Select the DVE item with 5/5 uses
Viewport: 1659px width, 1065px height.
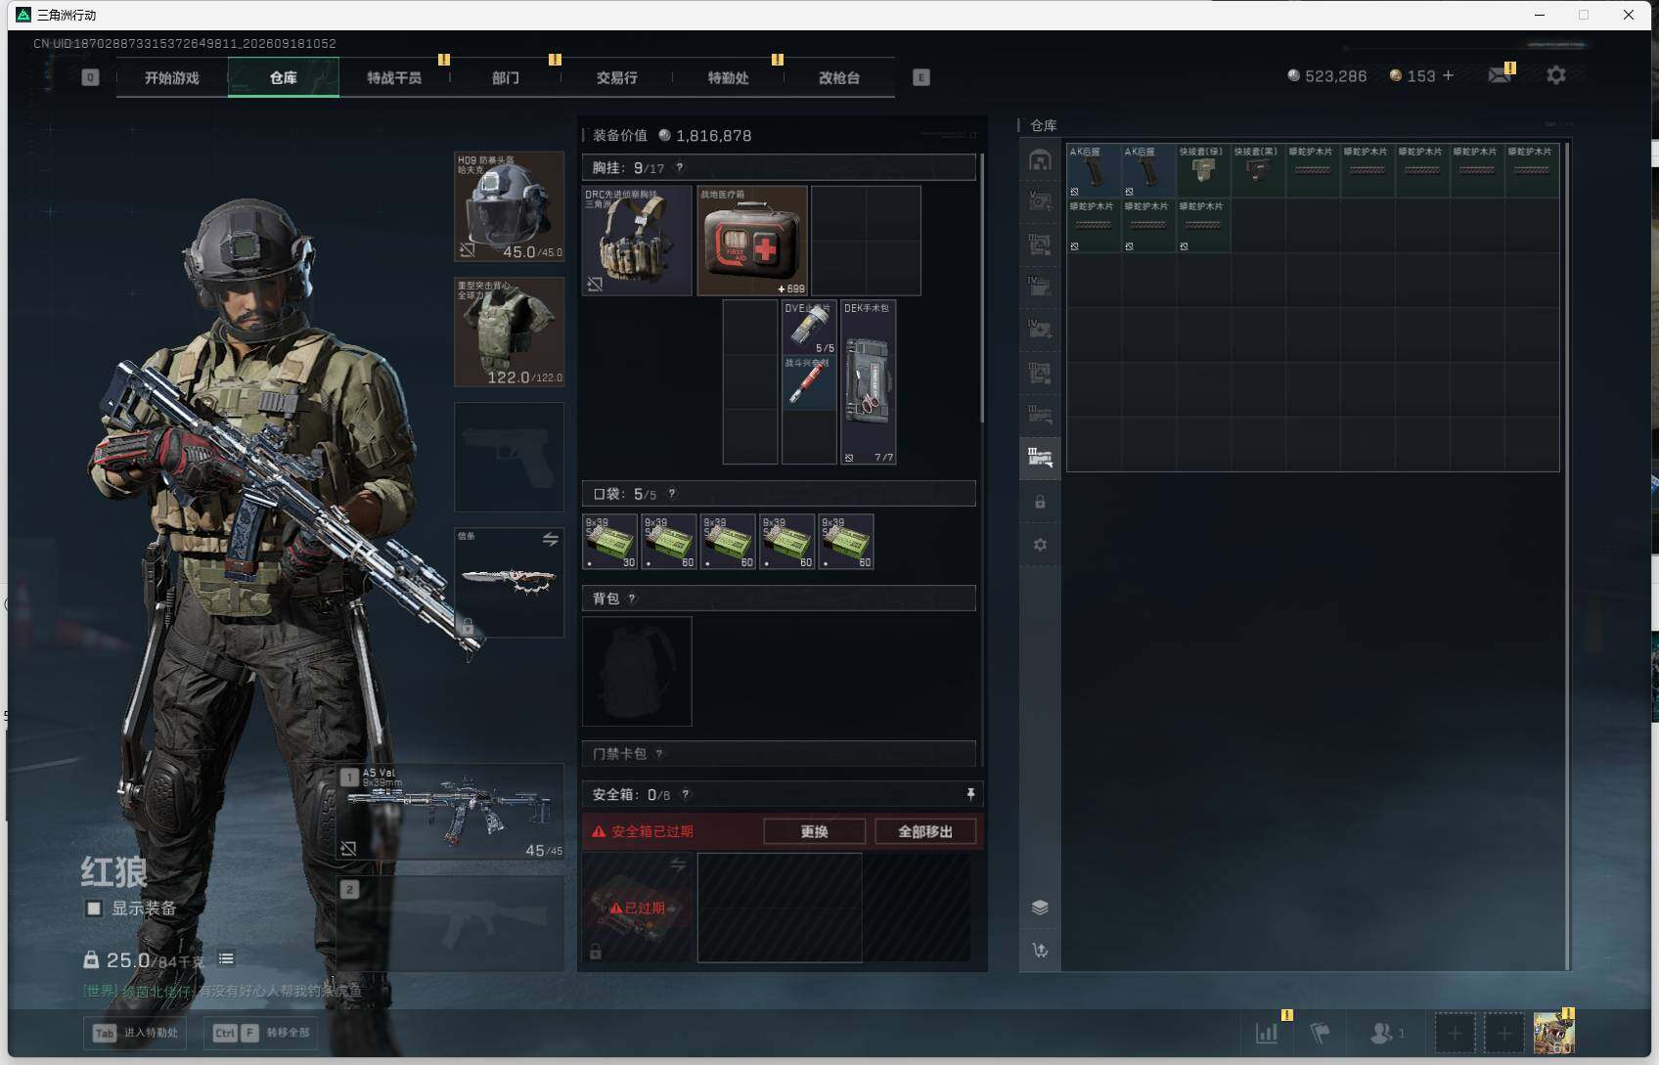[809, 328]
